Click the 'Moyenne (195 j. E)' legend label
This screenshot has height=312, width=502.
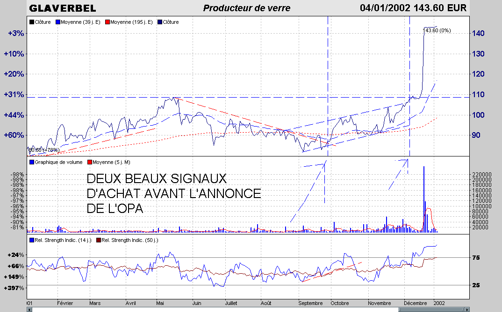tap(131, 22)
